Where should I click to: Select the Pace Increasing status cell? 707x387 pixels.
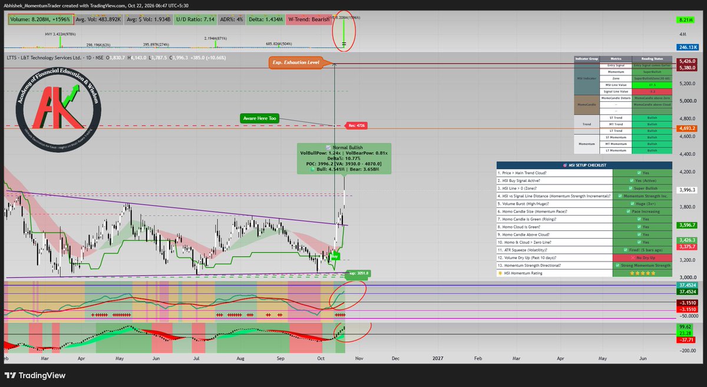642,211
